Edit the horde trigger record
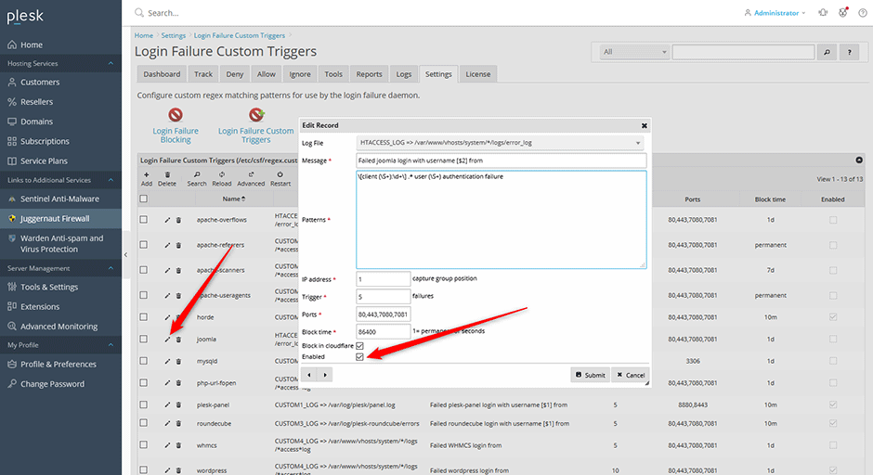The width and height of the screenshot is (873, 475). [167, 317]
